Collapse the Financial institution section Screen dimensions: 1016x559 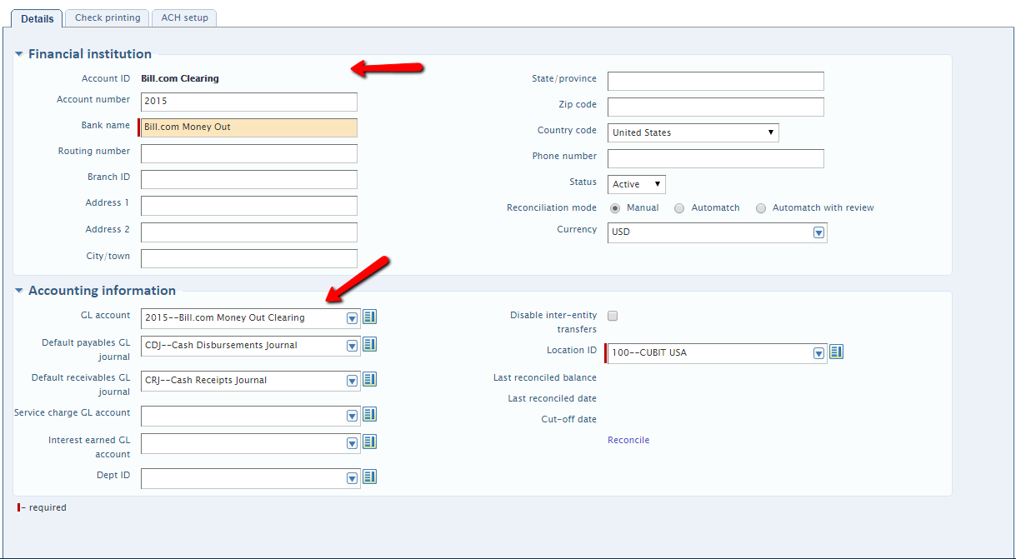coord(19,54)
